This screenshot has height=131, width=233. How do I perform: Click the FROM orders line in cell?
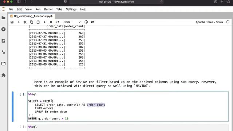44,108
